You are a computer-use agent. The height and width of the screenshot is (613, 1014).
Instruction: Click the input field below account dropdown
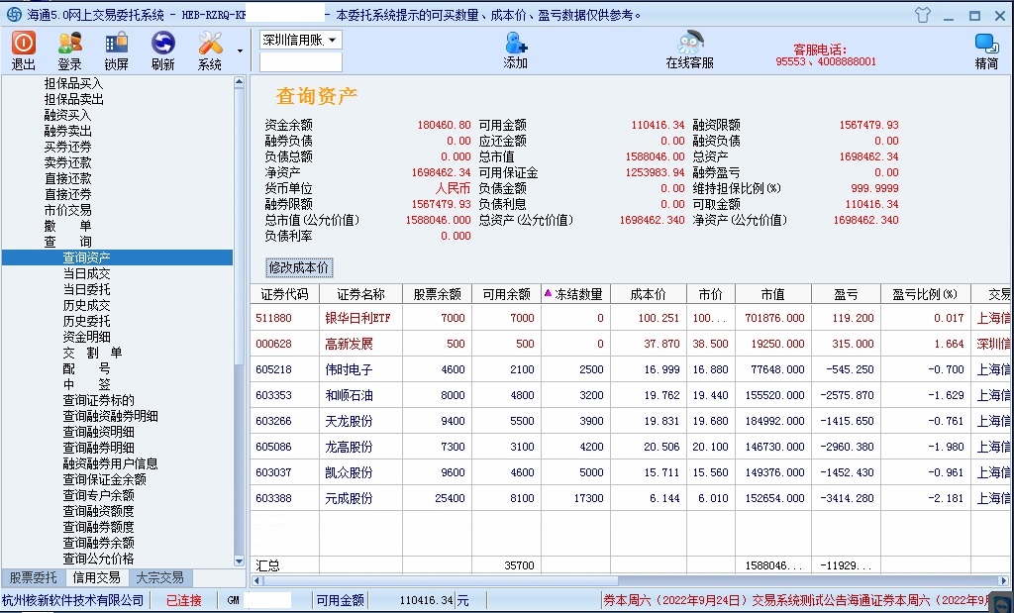pyautogui.click(x=300, y=62)
